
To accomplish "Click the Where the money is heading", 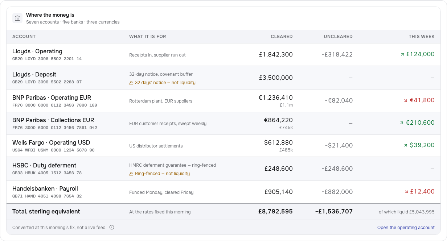I will click(50, 15).
